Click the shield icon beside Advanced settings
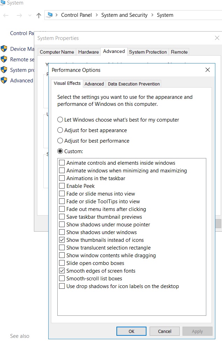222x341 pixels. pos(4,80)
